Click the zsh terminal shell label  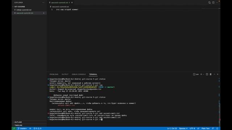(196, 74)
